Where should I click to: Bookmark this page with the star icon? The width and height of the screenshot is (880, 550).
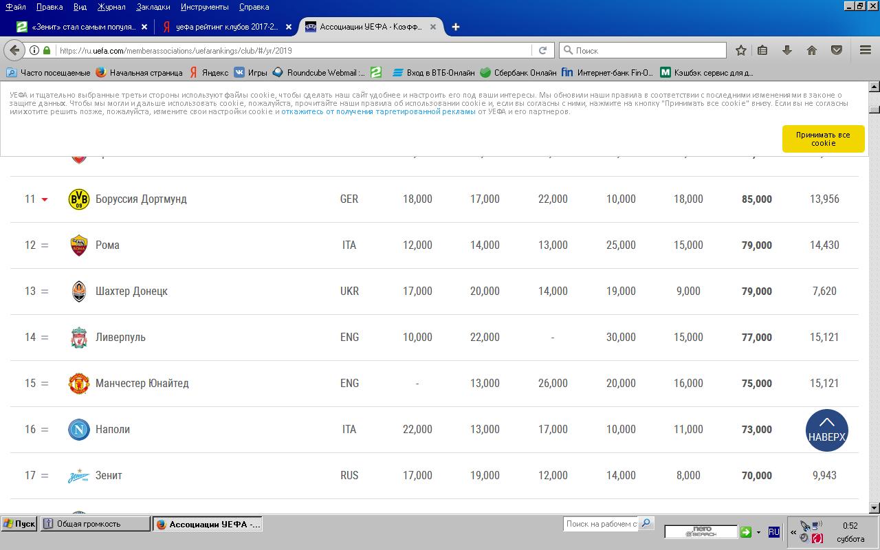click(x=740, y=50)
